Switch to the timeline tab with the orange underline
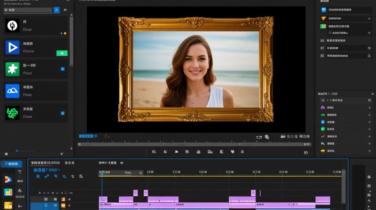 [45, 163]
